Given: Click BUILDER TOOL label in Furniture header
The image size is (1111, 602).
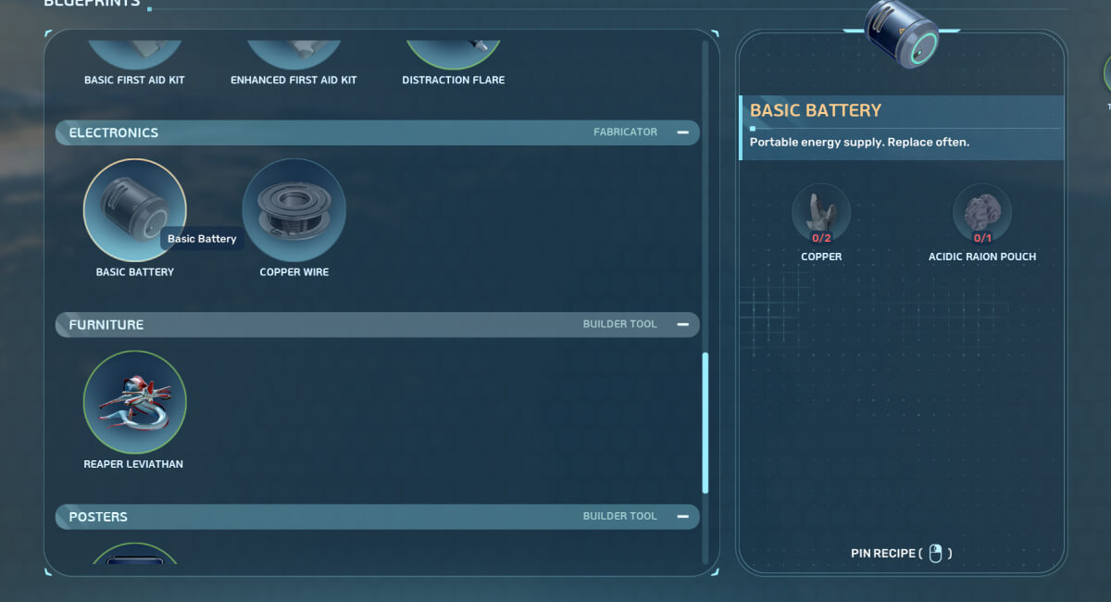Looking at the screenshot, I should (x=619, y=324).
